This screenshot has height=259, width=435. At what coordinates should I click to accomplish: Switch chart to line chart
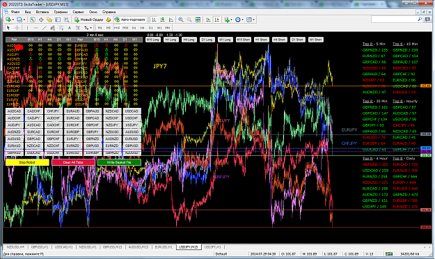[x=171, y=19]
